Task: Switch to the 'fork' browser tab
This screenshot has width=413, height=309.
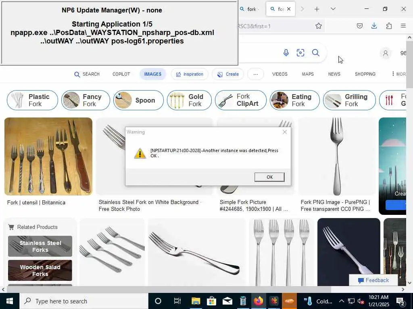Action: click(x=250, y=9)
